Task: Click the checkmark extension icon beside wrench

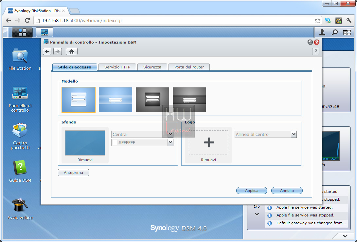Action: pos(339,21)
